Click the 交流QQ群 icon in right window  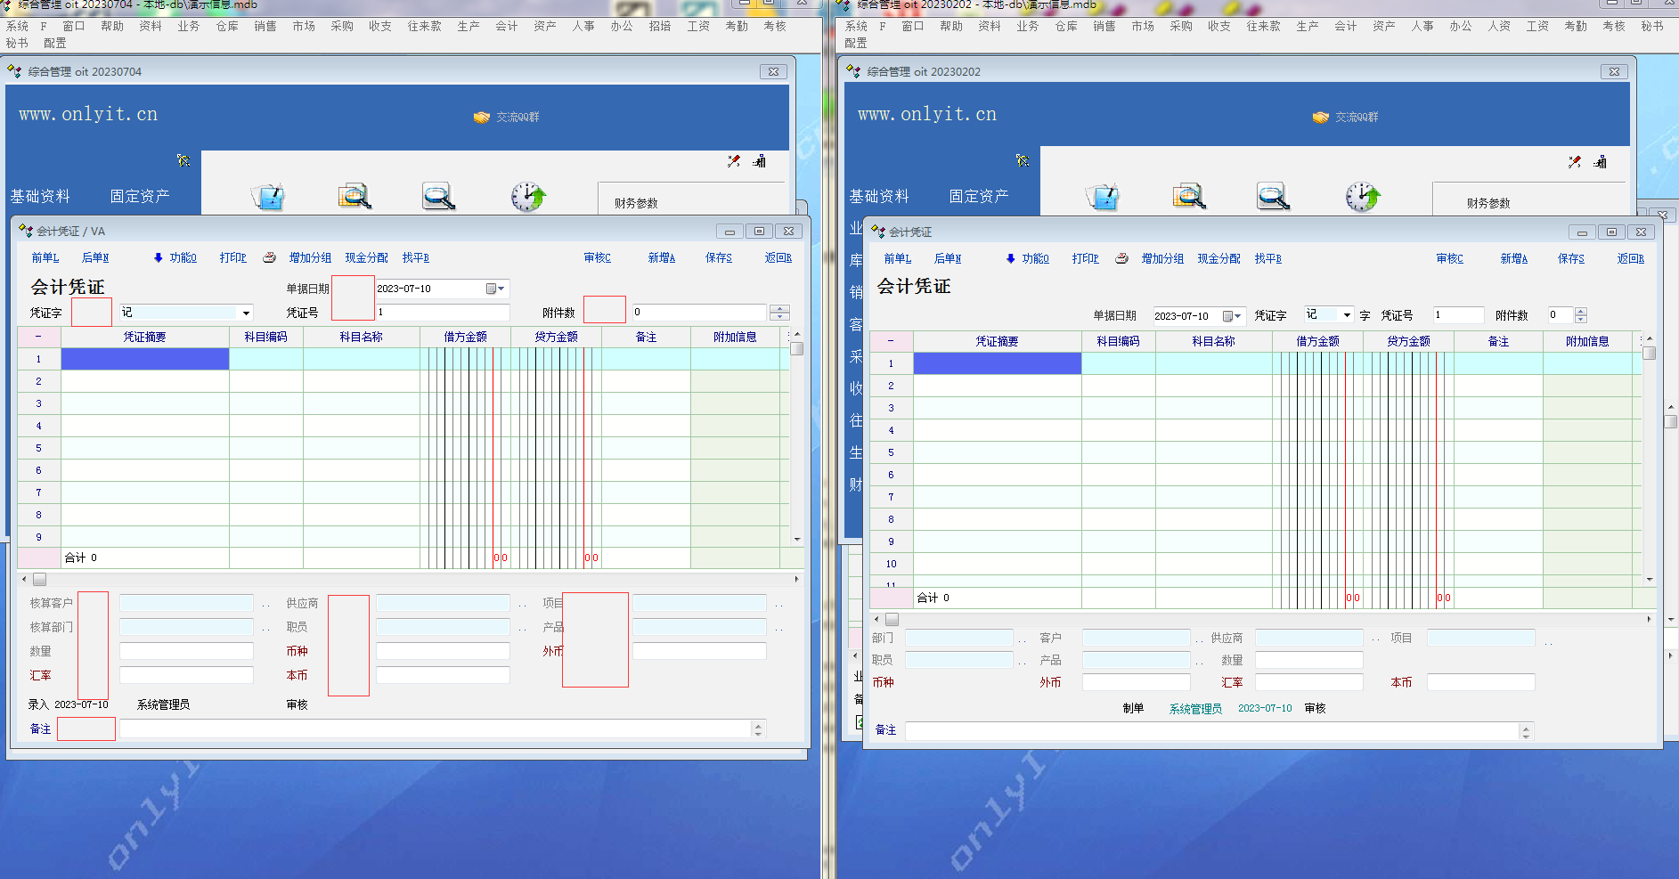click(1321, 118)
